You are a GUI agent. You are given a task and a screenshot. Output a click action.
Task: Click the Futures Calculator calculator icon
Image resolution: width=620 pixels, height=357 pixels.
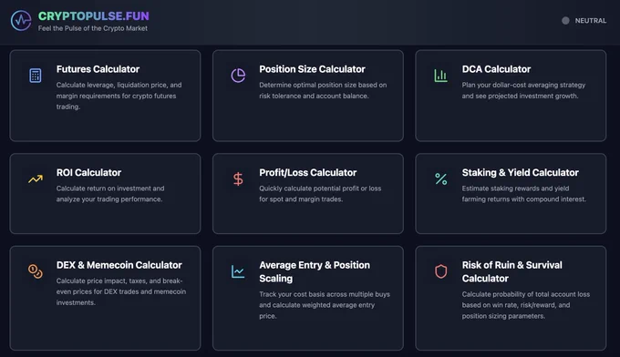36,76
